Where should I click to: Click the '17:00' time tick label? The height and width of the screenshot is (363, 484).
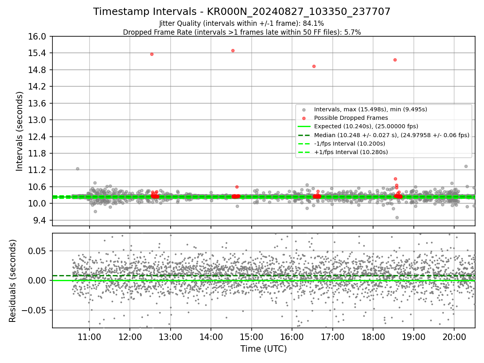point(332,338)
